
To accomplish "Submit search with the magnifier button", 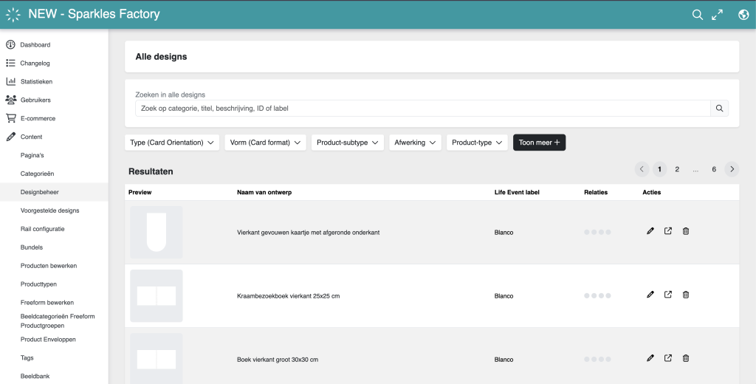I will tap(719, 109).
